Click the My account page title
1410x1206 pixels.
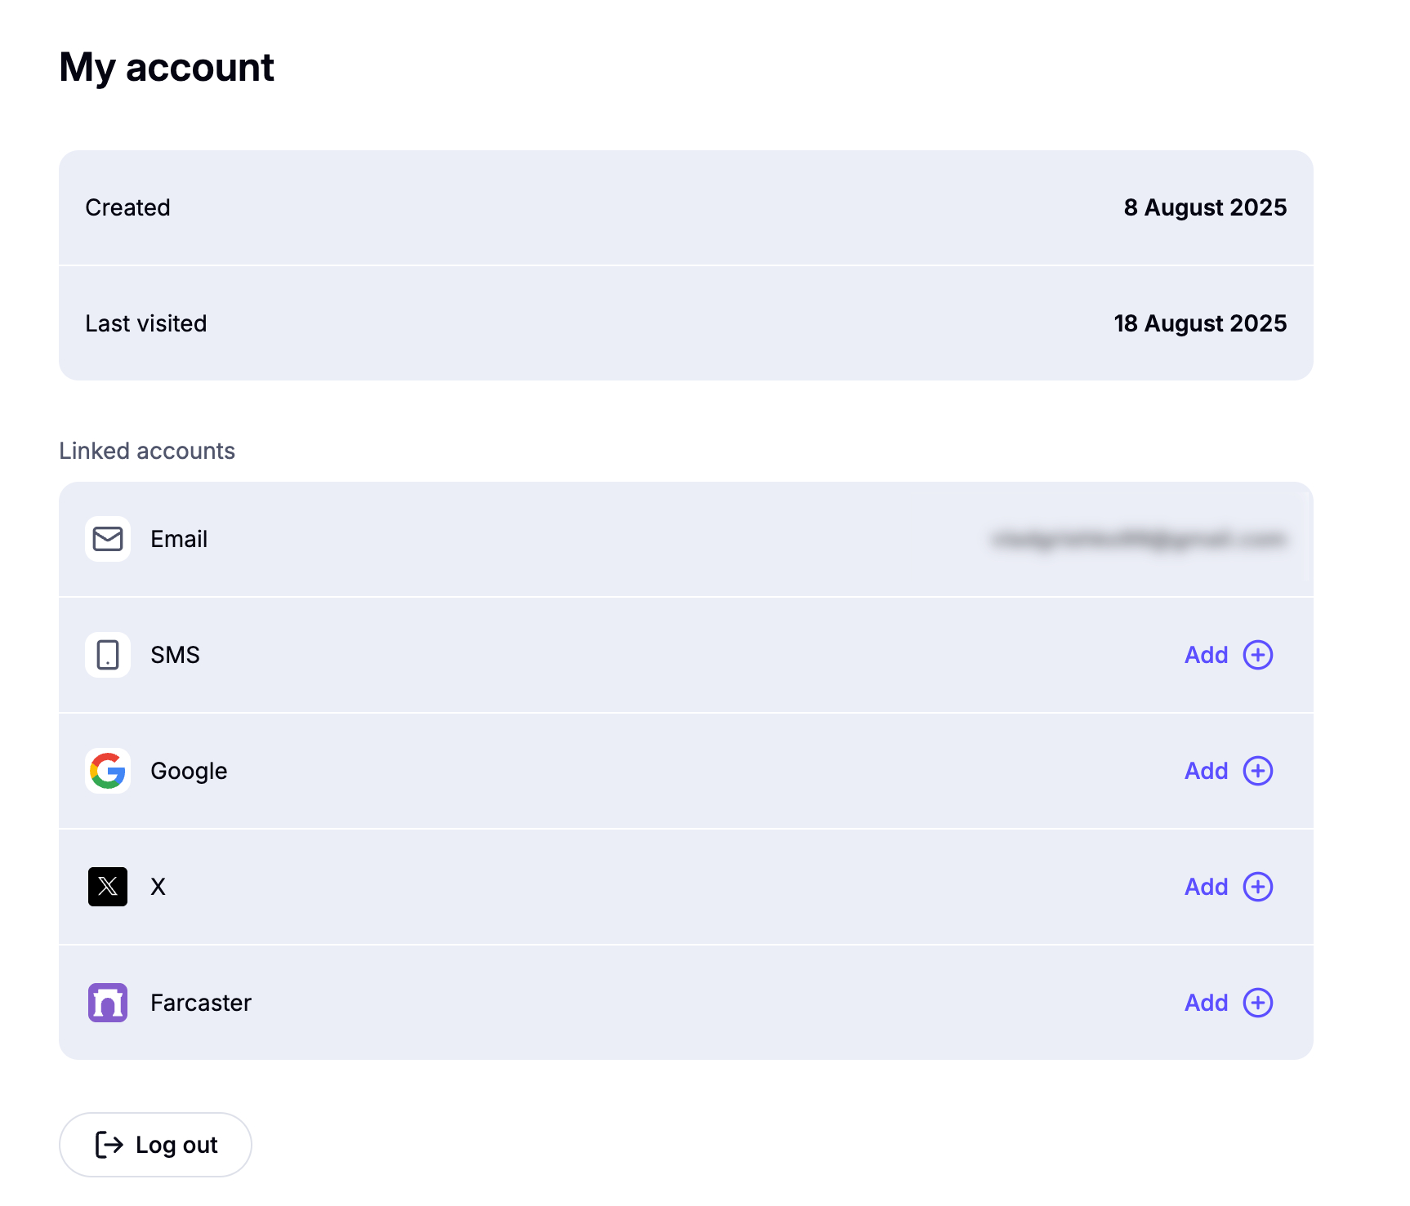tap(167, 67)
